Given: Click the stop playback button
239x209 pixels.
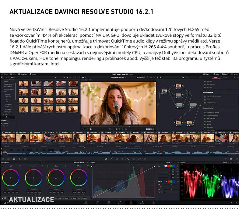Looking at the screenshot, I should pyautogui.click(x=117, y=129).
